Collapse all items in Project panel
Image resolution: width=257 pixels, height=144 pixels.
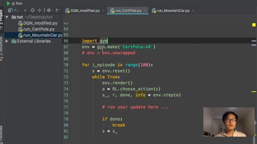click(39, 10)
